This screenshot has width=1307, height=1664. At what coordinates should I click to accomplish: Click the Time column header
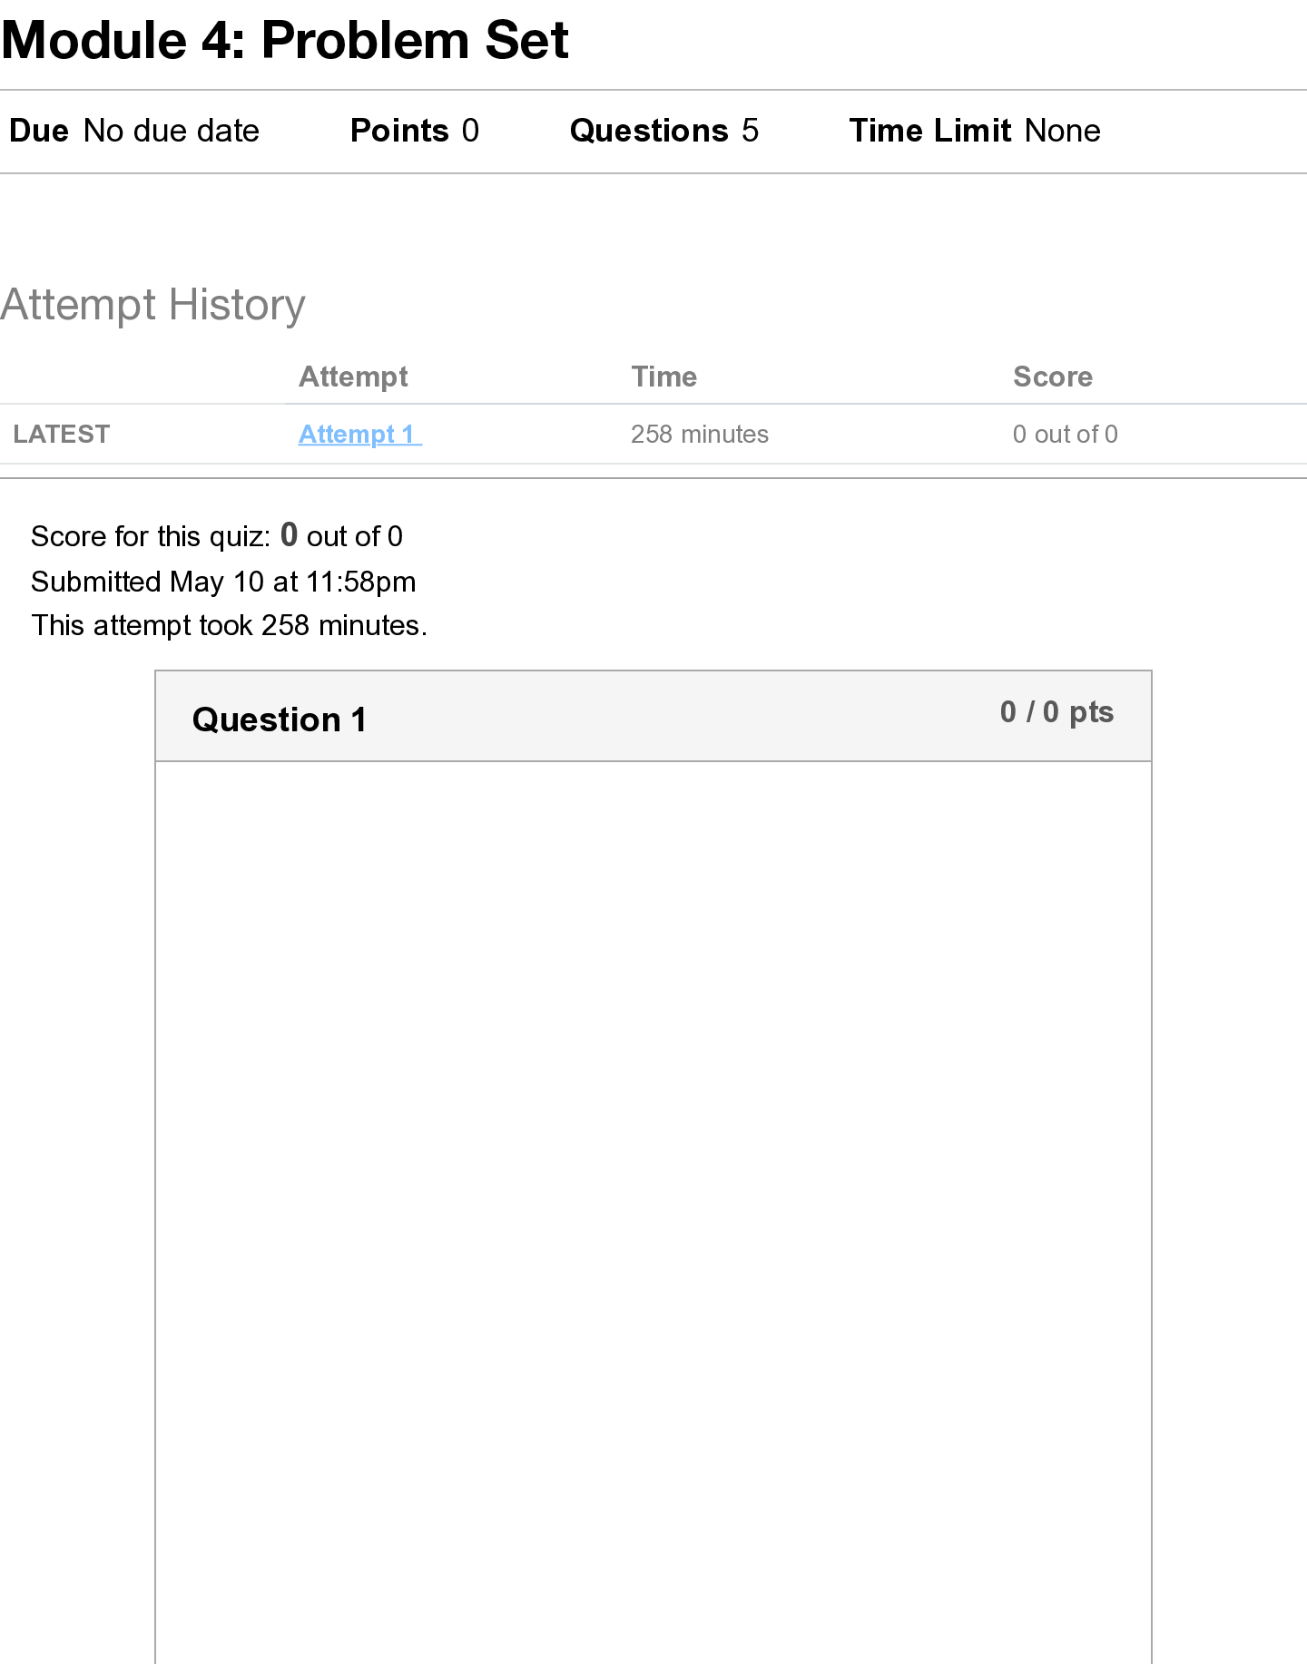click(x=663, y=377)
